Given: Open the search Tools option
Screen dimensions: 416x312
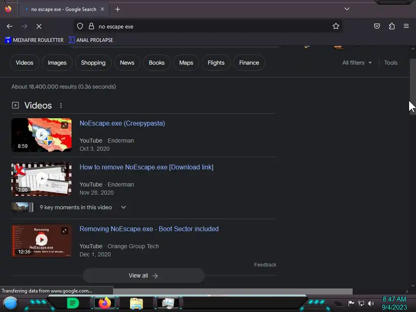Looking at the screenshot, I should [x=391, y=63].
